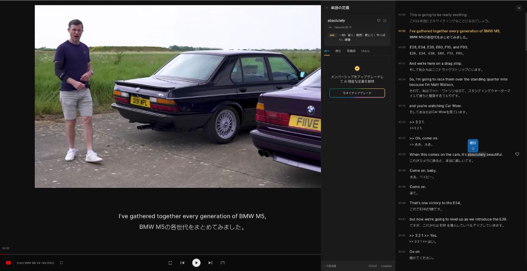527x271 pixels.
Task: Jump to '>> 3 2 1 >> Yes.' line
Action: (x=423, y=235)
